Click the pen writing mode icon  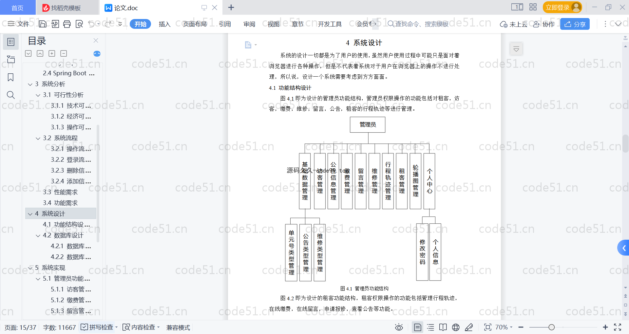(x=469, y=327)
